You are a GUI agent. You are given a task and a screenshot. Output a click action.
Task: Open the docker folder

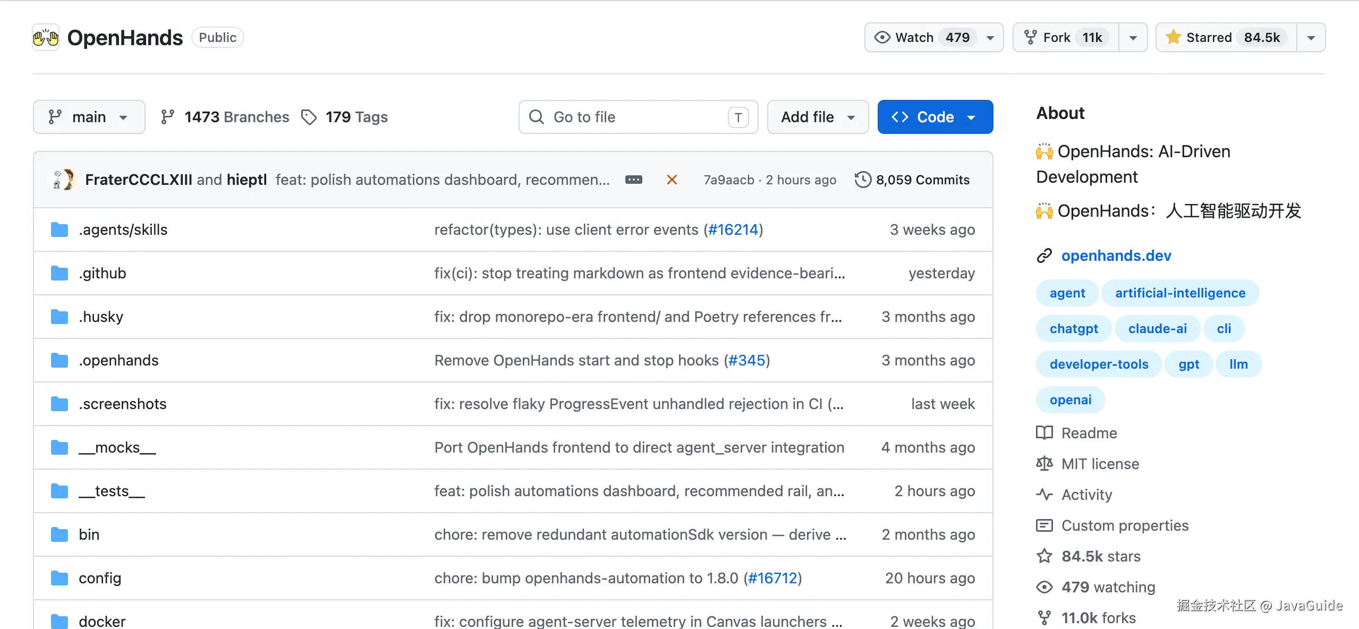coord(102,622)
